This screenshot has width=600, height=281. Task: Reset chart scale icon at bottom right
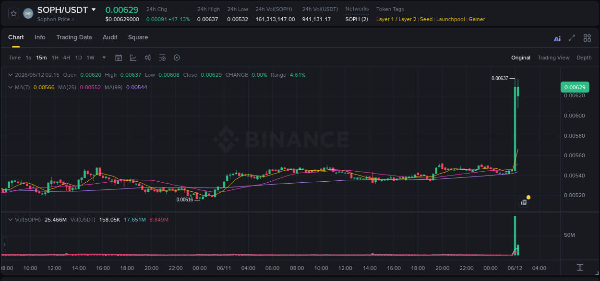click(x=580, y=268)
